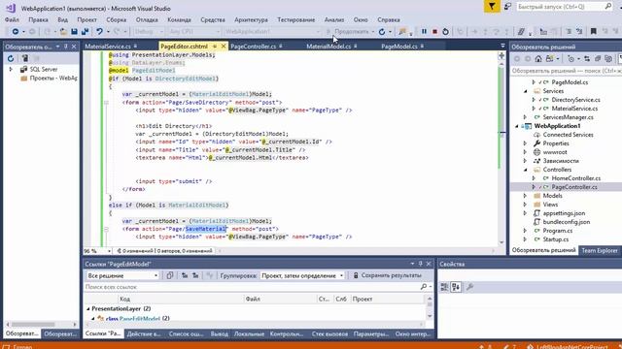Click the Save All toolbar icon
This screenshot has width=622, height=349.
(x=85, y=31)
